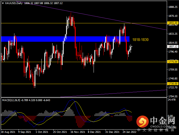Click the 1722.70 price scale value
This screenshot has height=135, width=179.
pyautogui.click(x=173, y=88)
